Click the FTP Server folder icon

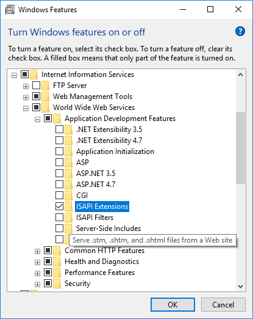46,86
